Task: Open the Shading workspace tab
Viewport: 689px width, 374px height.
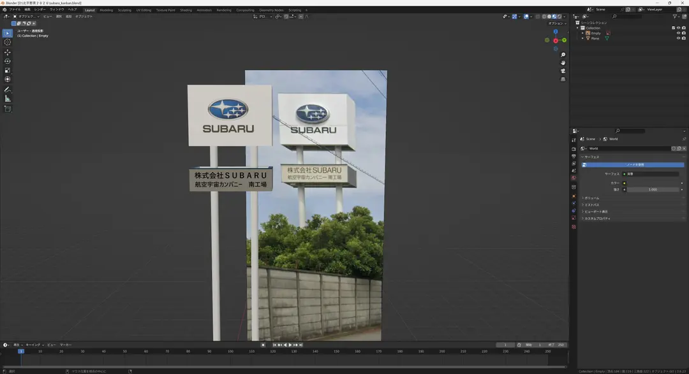Action: point(186,10)
